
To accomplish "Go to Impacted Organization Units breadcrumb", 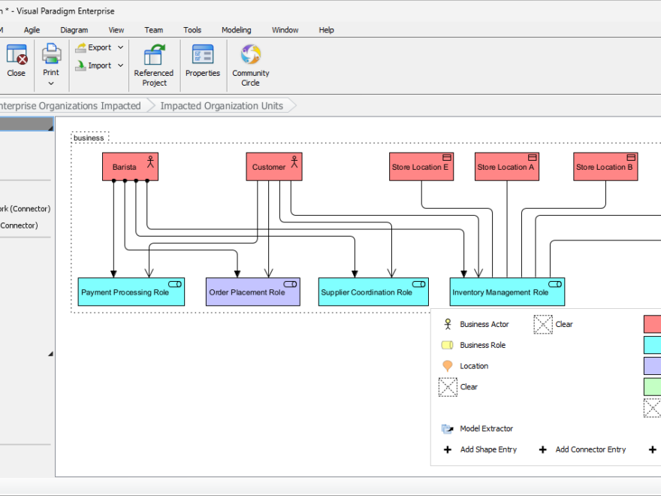I will click(x=221, y=106).
